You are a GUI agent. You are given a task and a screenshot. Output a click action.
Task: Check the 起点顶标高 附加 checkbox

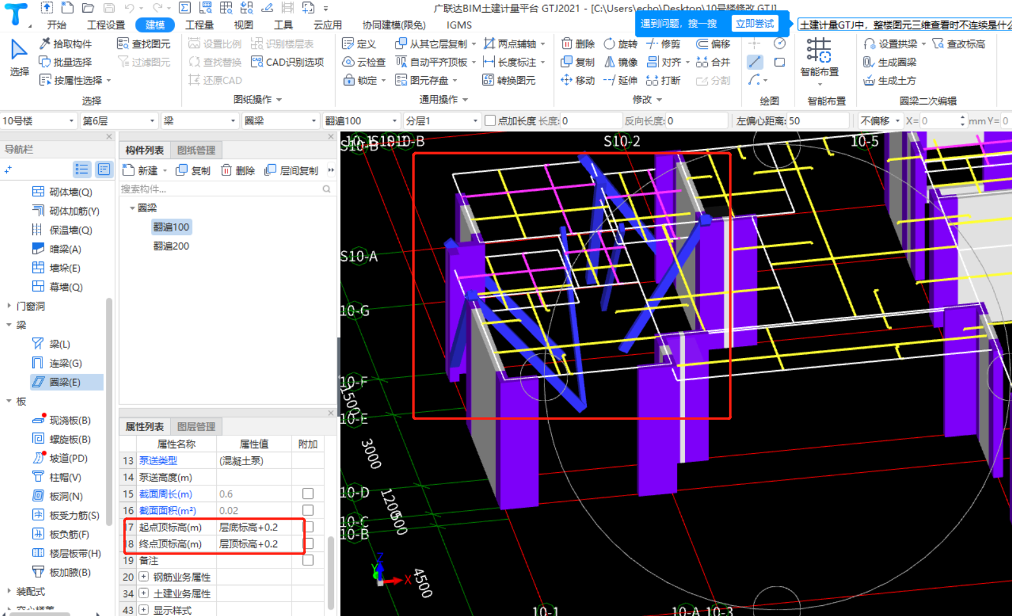coord(309,527)
